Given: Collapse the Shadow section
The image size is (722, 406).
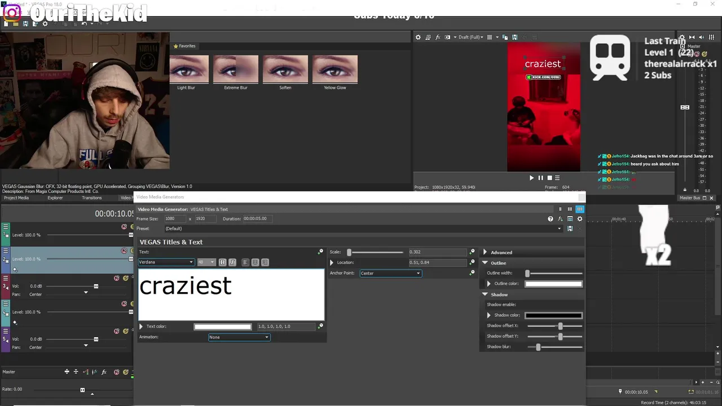Looking at the screenshot, I should (x=485, y=294).
